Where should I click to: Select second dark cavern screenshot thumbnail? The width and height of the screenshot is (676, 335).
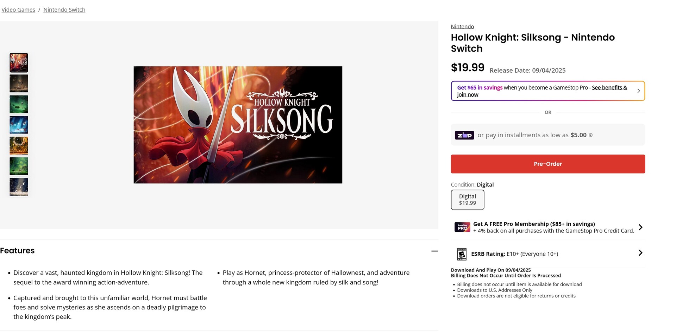point(19,84)
